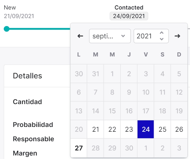Screen dimensions: 190x159
Task: Click the Cantidad field label
Action: pos(27,102)
